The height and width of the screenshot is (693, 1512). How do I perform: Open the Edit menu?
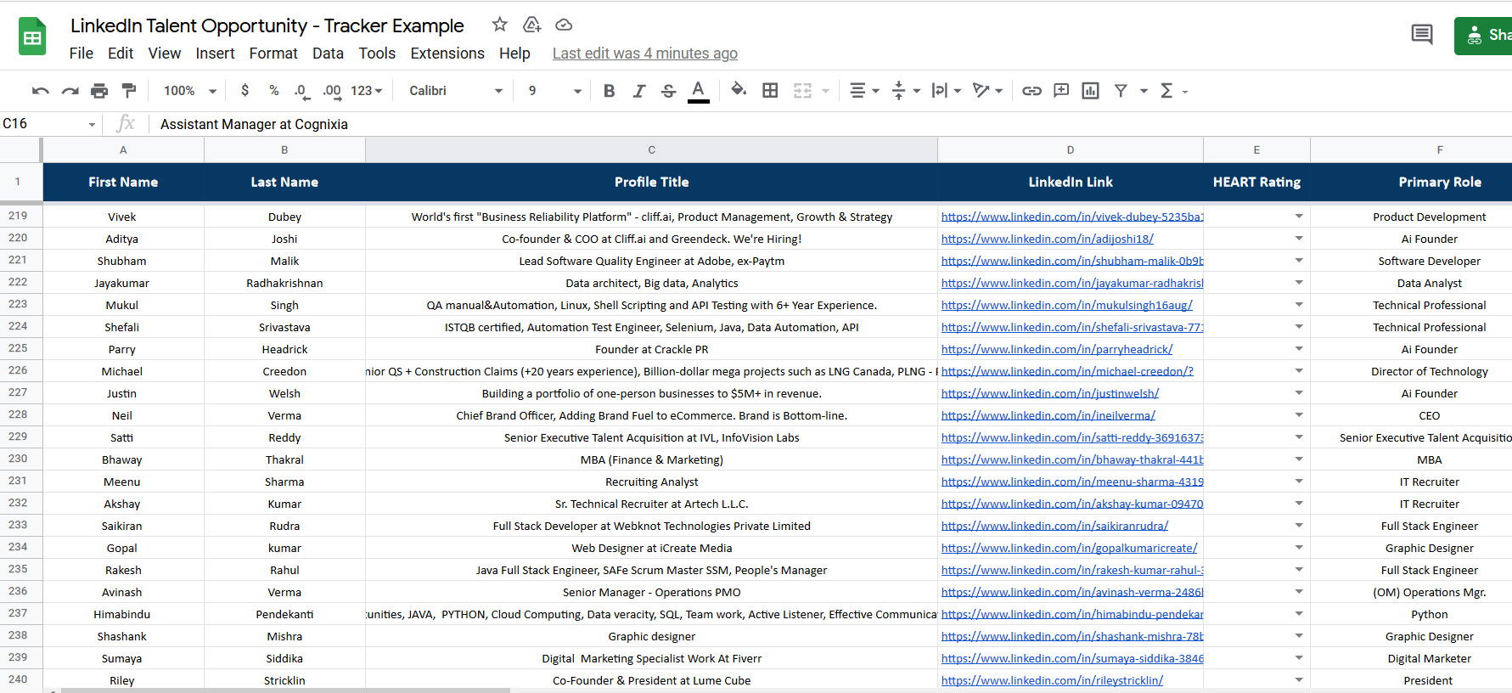[x=121, y=54]
